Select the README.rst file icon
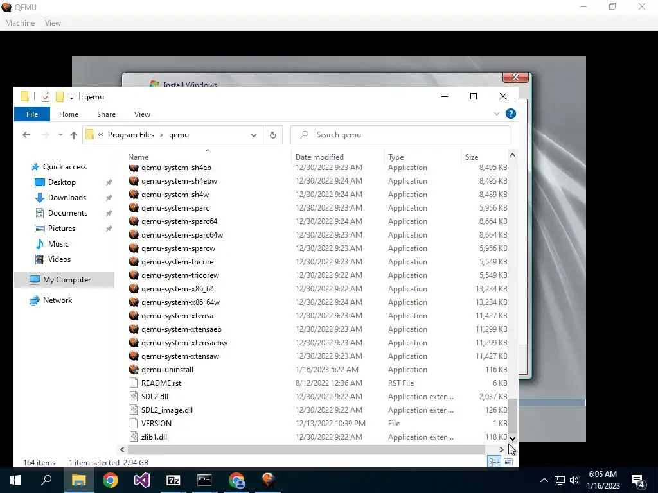 coord(134,383)
